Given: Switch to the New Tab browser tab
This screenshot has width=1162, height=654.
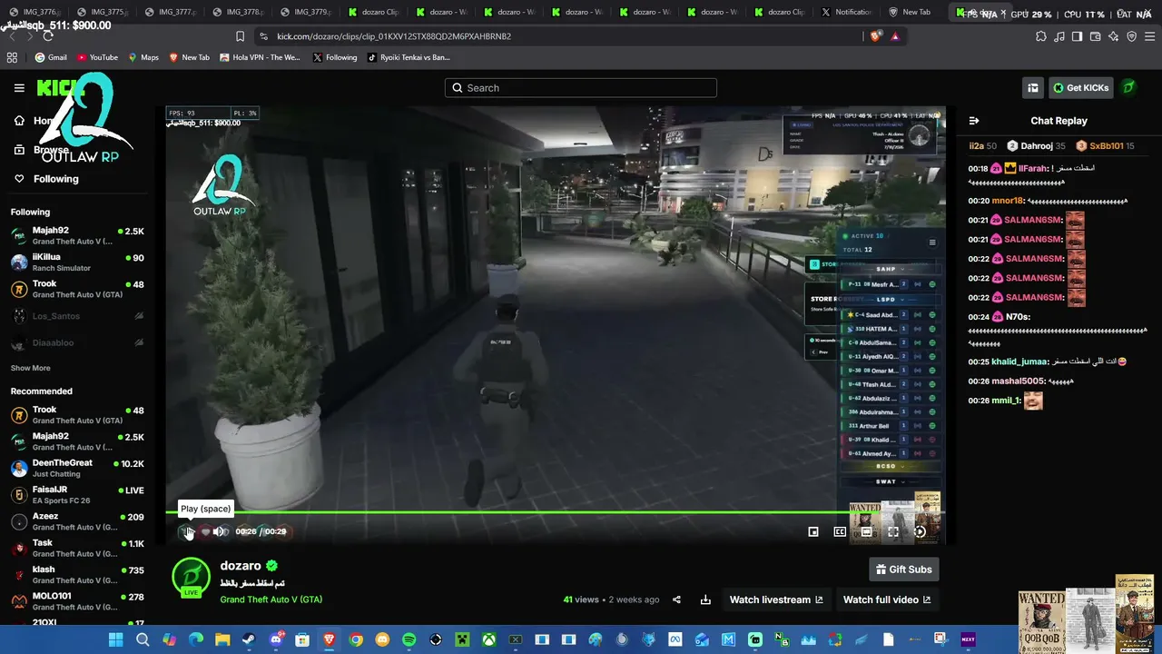Looking at the screenshot, I should [914, 13].
